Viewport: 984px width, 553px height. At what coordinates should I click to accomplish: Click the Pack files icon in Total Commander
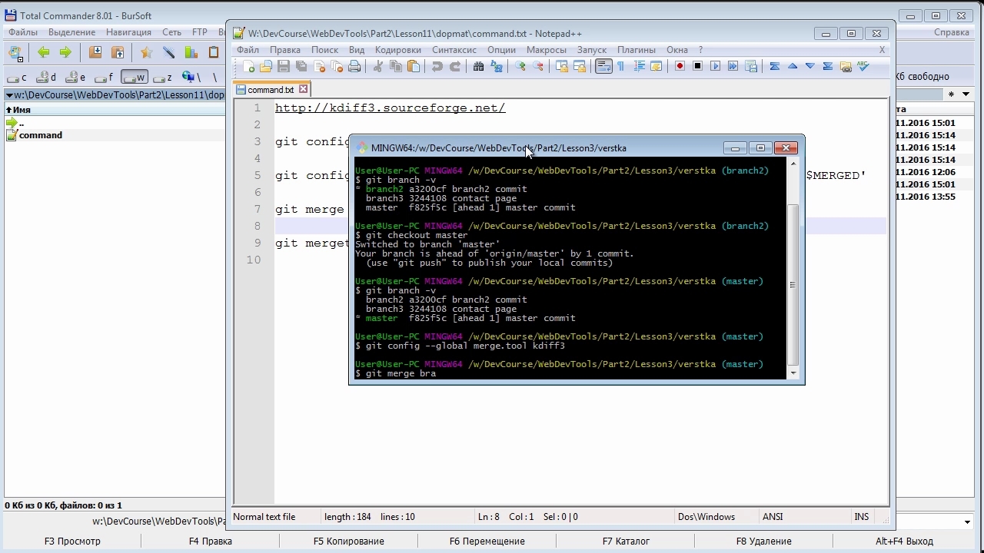(x=95, y=52)
